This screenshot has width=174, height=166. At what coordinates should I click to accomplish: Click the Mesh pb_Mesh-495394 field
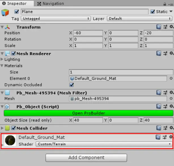118,99
